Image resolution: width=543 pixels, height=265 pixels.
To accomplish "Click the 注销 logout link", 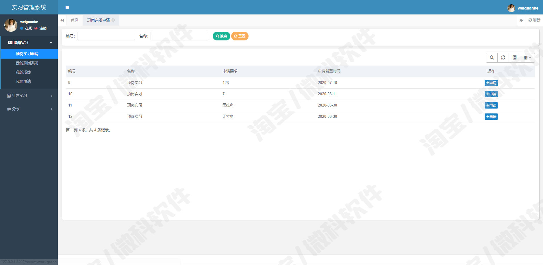I will 40,28.
